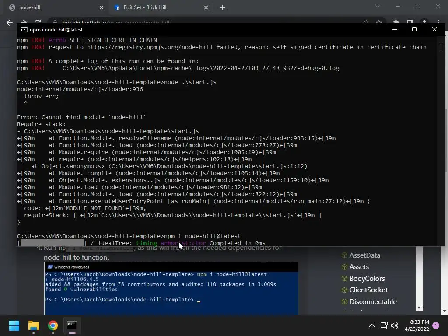The height and width of the screenshot is (336, 448).
Task: Close the Edit Set - Brick Hill tab
Action: coord(206,8)
